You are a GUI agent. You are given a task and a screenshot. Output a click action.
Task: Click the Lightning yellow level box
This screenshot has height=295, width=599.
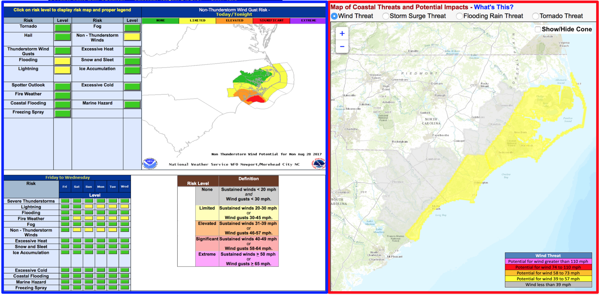click(62, 70)
